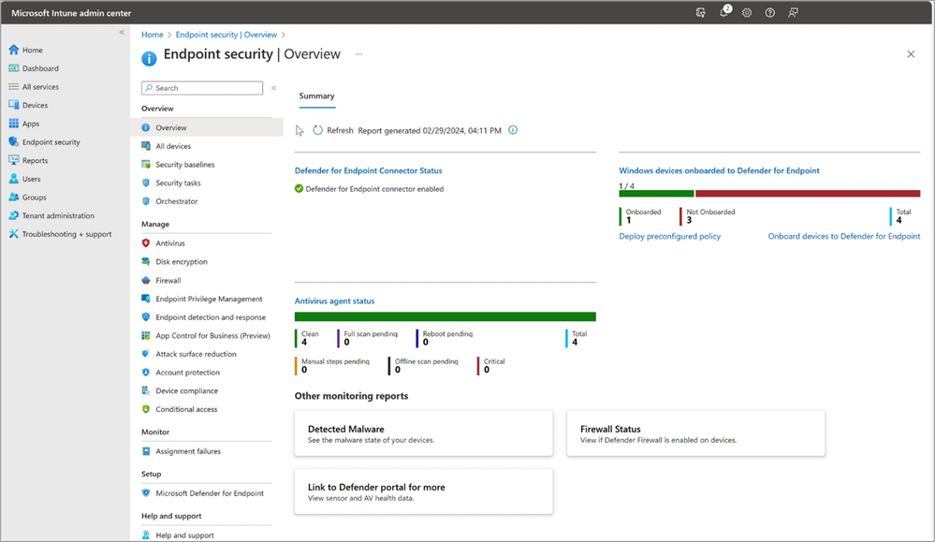This screenshot has height=542, width=935.
Task: Click the Reports icon in left navigation
Action: [14, 160]
